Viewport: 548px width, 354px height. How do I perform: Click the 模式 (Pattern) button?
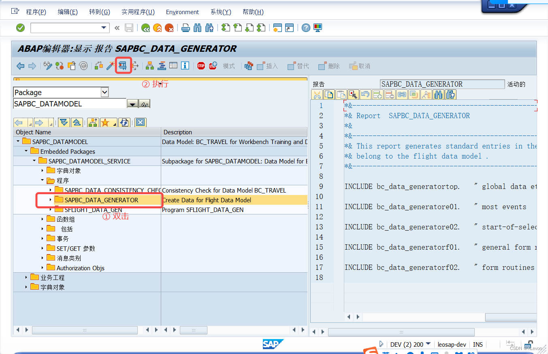point(229,66)
